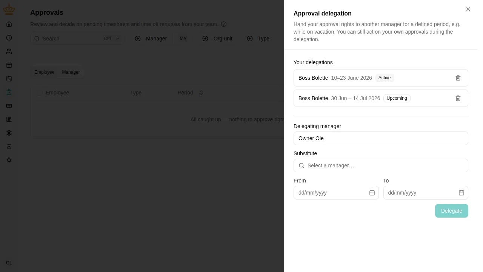Open the crossed-out calendar sidebar icon
This screenshot has height=272, width=483.
click(x=9, y=79)
